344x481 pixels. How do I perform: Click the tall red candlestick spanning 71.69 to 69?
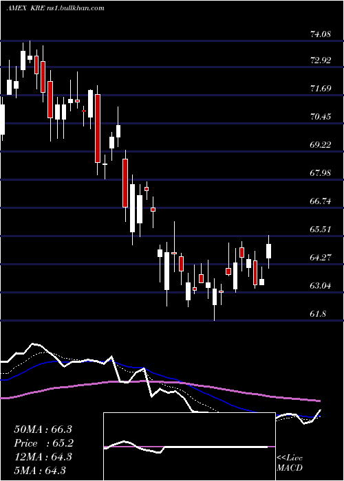tap(98, 128)
